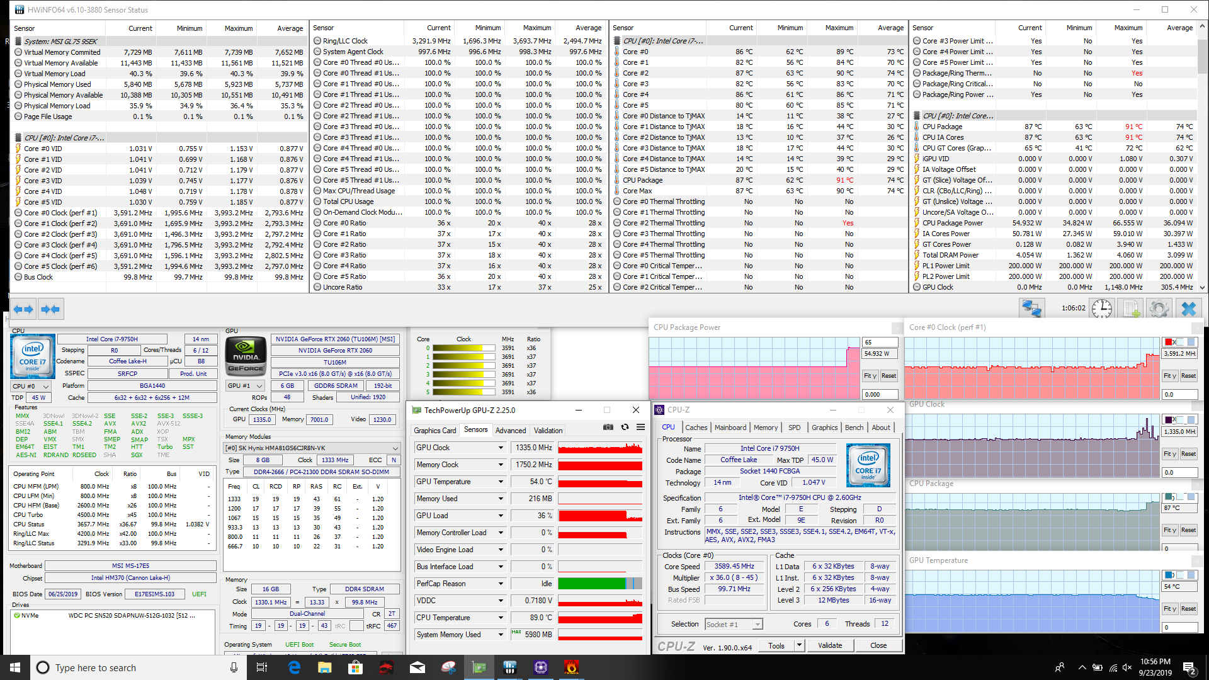Open the Mainboard tab in CPU-Z

tap(730, 428)
